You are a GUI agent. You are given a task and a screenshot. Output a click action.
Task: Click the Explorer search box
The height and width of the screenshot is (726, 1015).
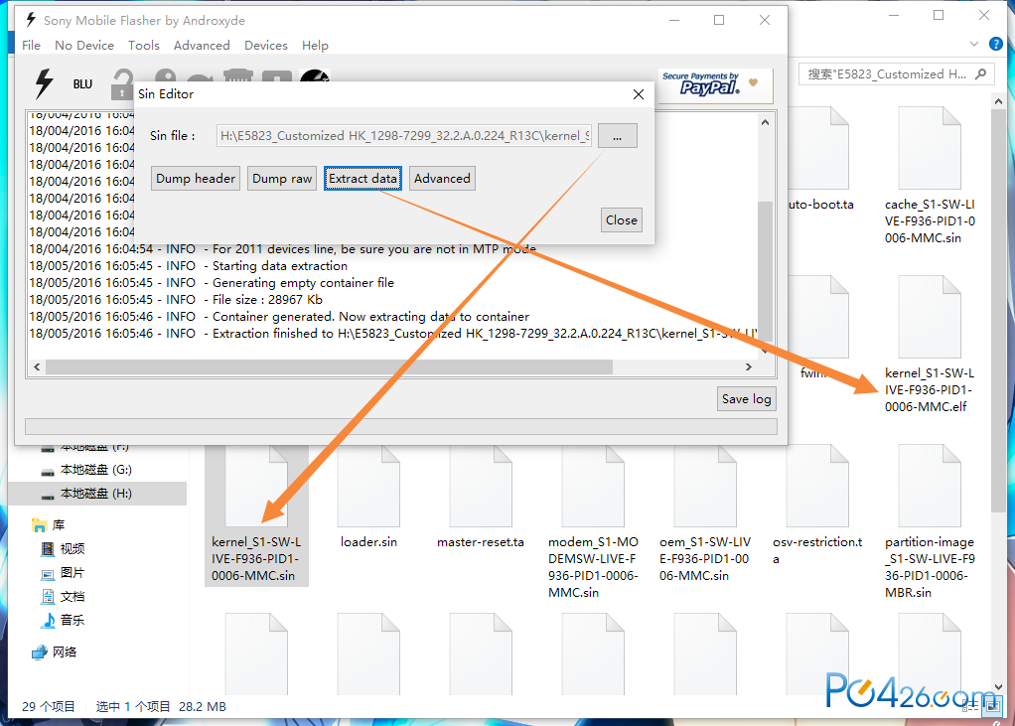895,74
